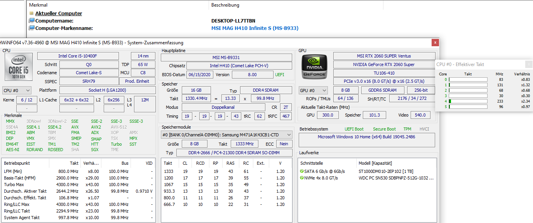The image size is (533, 223).
Task: Click the Modus value Doppelkanal
Action: click(x=221, y=107)
